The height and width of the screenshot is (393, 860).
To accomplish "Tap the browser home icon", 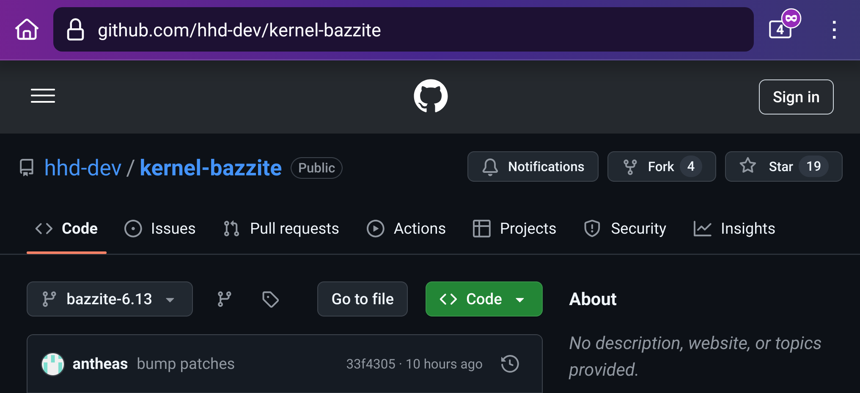I will click(x=27, y=30).
